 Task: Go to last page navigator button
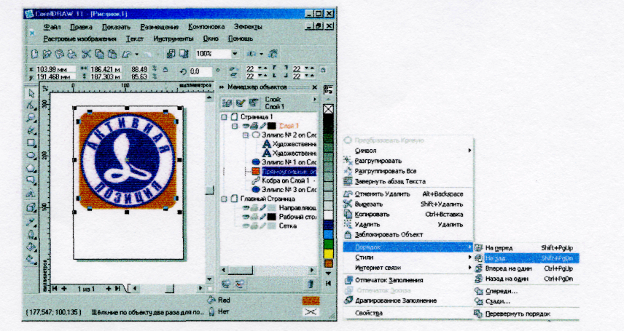tap(118, 289)
